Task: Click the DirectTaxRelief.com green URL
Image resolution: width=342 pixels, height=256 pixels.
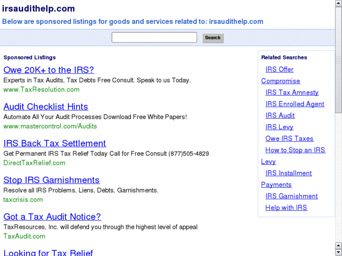Action: (x=34, y=163)
